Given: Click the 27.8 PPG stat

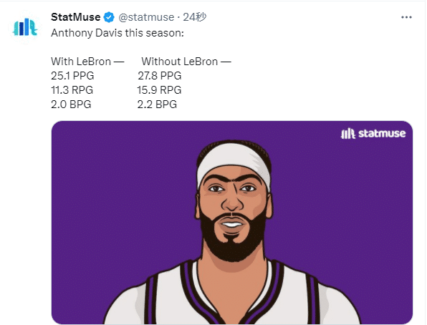Looking at the screenshot, I should pyautogui.click(x=159, y=76).
